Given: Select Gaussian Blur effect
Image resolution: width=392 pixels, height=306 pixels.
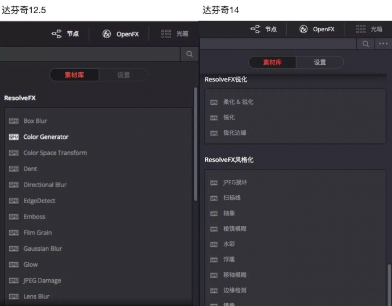Looking at the screenshot, I should [43, 249].
